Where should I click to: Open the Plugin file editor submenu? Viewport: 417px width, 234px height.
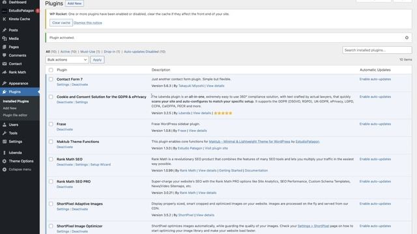pyautogui.click(x=15, y=115)
